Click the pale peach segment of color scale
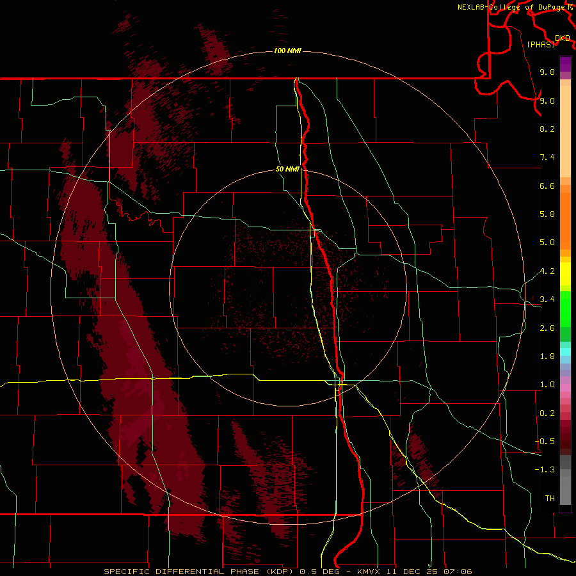The image size is (576, 576). [565, 131]
